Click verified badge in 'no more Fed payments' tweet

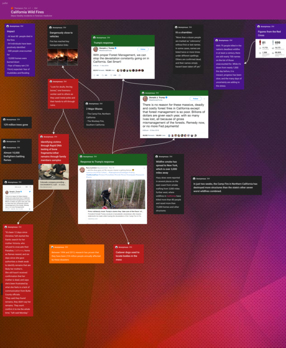[x=166, y=98]
